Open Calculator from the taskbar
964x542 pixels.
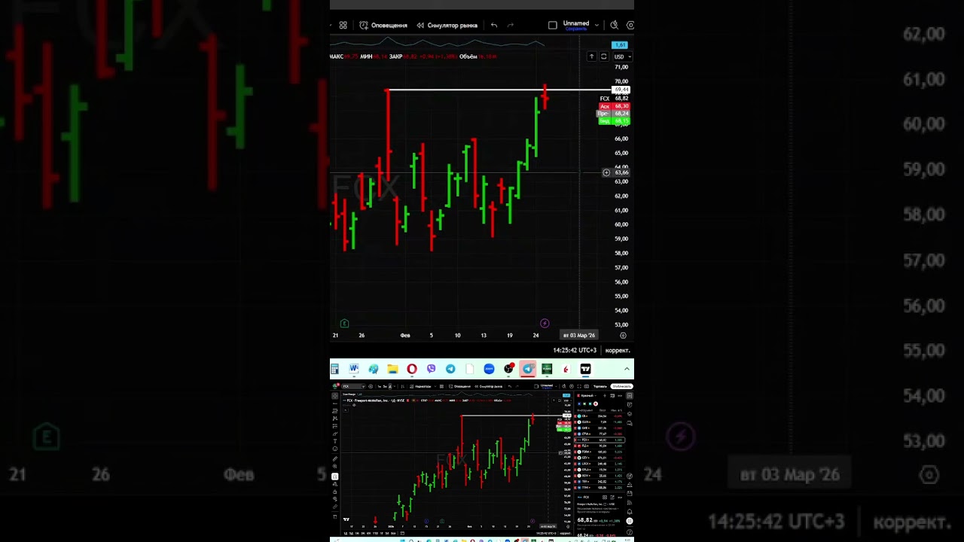click(x=335, y=369)
